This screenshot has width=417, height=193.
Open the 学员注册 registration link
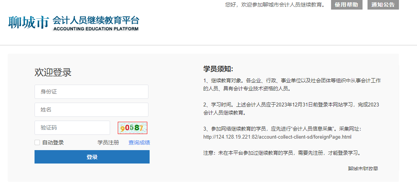click(x=108, y=143)
